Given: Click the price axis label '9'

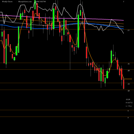Looking at the screenshot, I should coord(128,111).
